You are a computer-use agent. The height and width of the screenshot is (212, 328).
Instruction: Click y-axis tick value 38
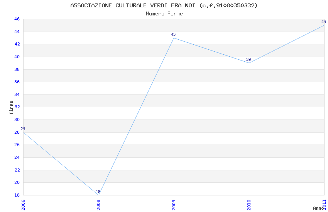click(x=17, y=69)
